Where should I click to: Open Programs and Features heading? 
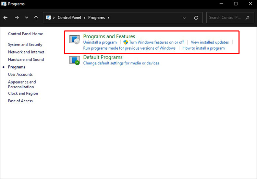[x=109, y=36]
